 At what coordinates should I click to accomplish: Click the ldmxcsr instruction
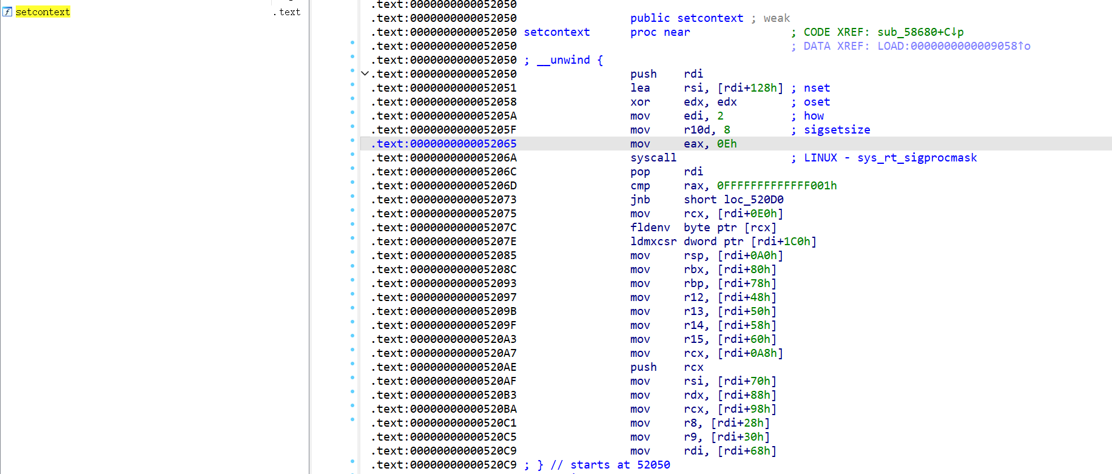[x=653, y=242]
